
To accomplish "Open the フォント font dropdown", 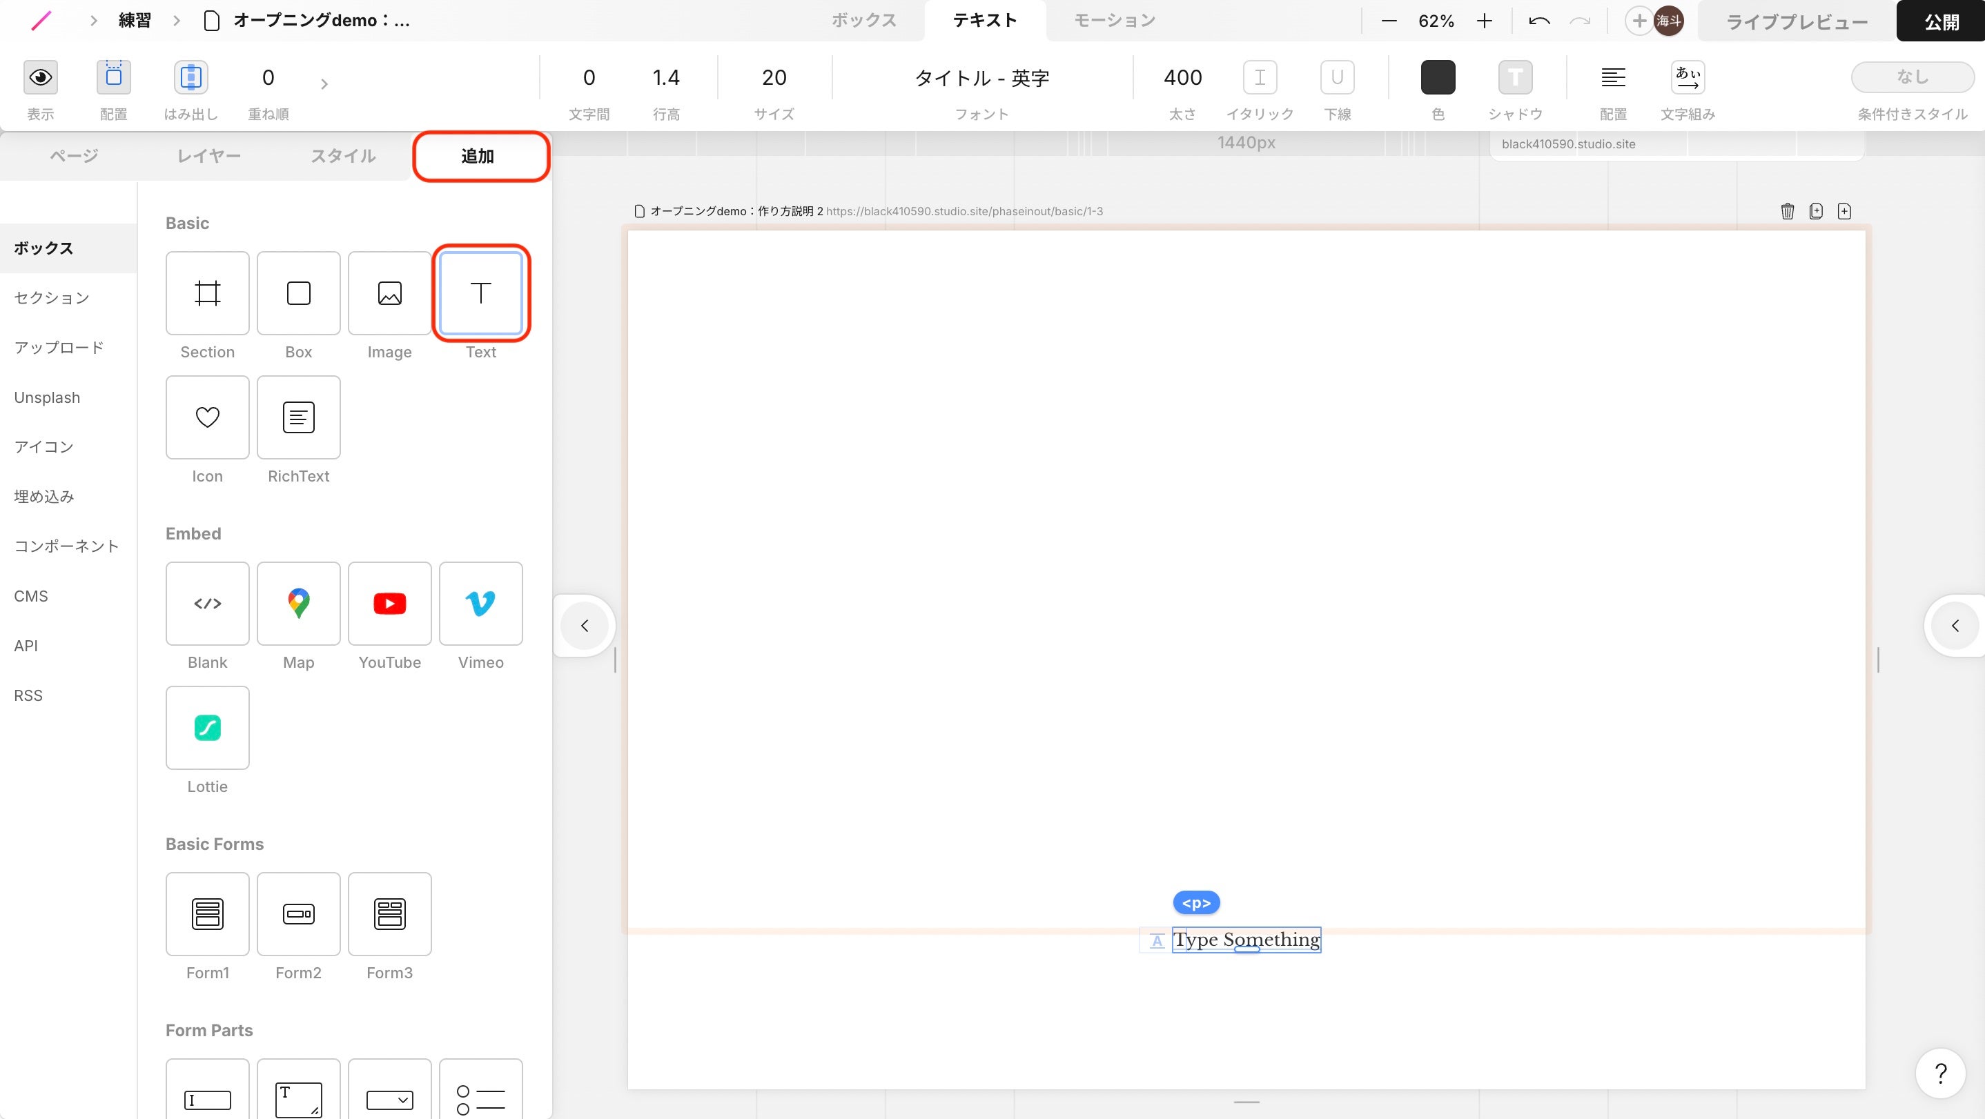I will coord(981,78).
